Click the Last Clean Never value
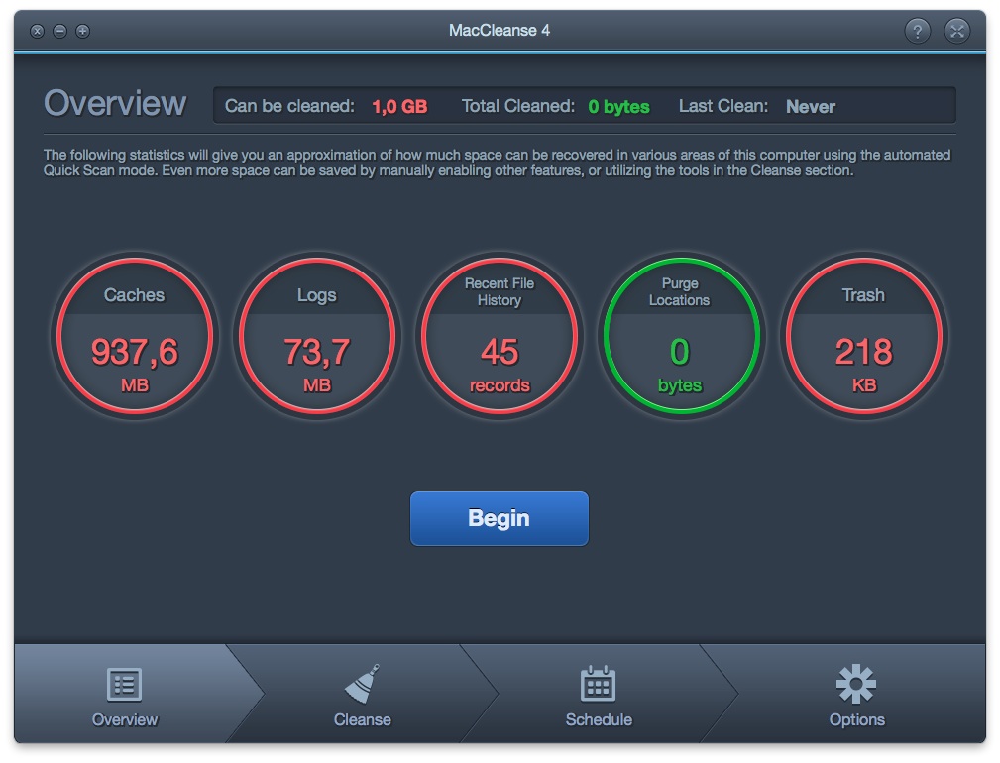Screen dimensions: 1000x763 (x=810, y=107)
